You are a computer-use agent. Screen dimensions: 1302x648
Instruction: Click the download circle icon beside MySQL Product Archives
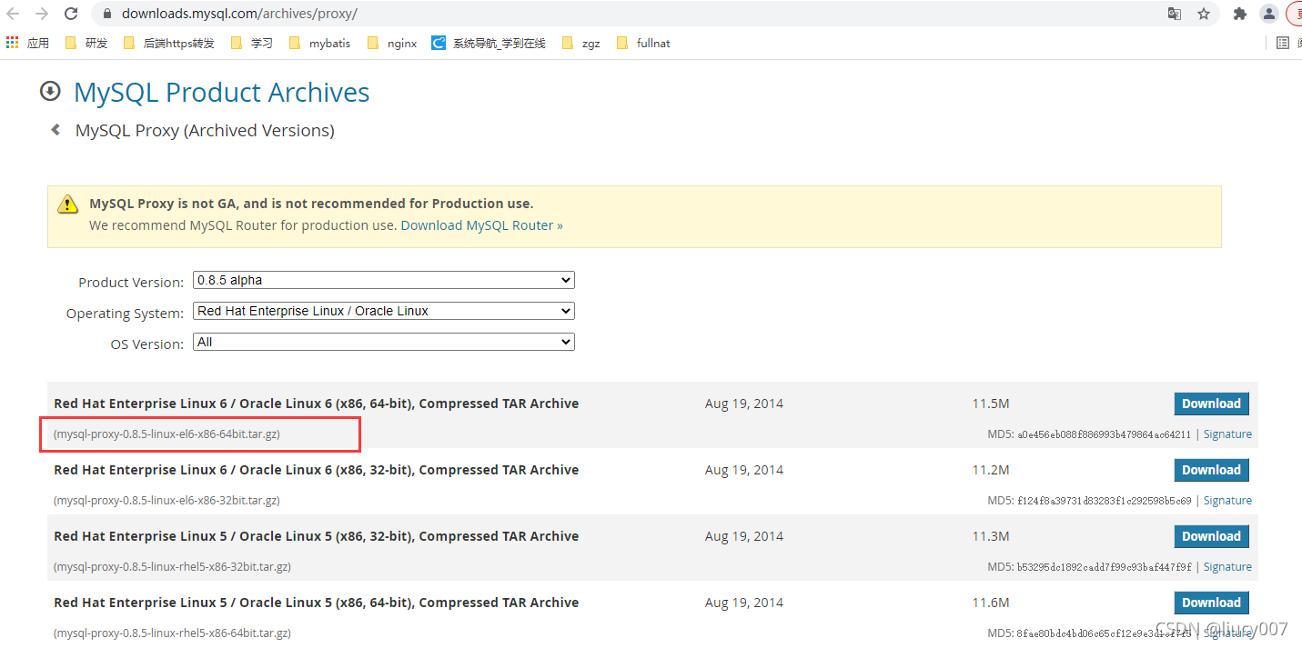(x=50, y=92)
